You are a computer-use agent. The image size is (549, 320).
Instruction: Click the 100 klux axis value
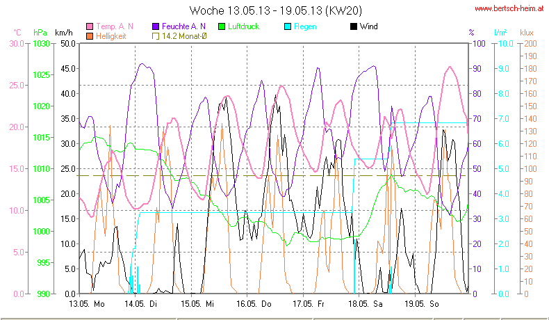click(x=530, y=169)
